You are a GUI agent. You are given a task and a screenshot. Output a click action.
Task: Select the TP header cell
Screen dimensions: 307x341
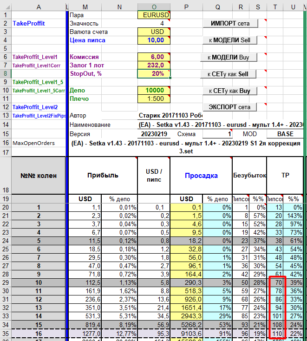click(285, 175)
